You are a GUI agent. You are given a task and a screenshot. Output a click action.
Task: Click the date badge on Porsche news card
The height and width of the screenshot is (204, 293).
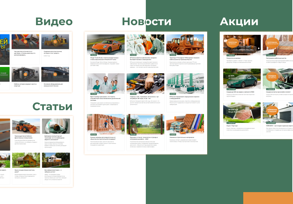(x=93, y=54)
